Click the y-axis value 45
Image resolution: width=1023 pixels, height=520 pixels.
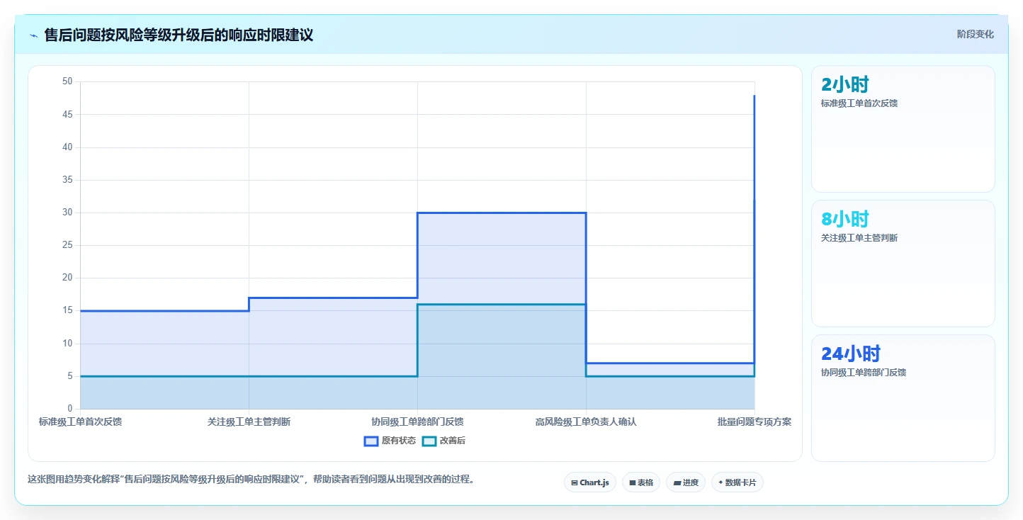(x=68, y=114)
